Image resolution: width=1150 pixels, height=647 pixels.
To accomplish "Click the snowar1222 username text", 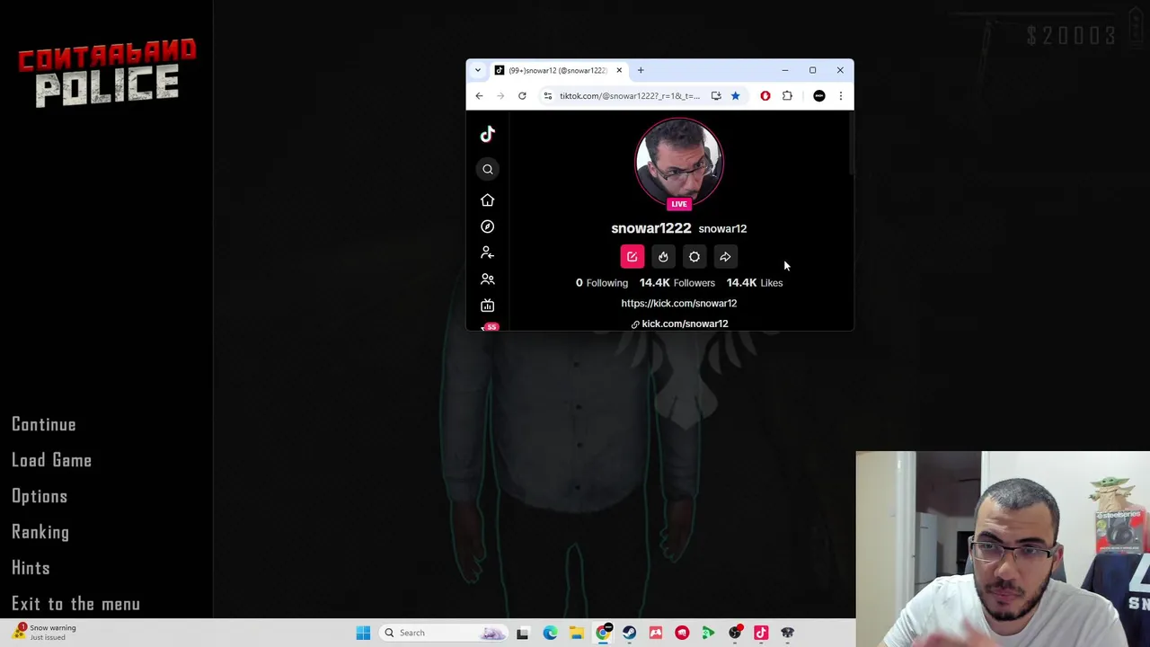I will coord(651,228).
